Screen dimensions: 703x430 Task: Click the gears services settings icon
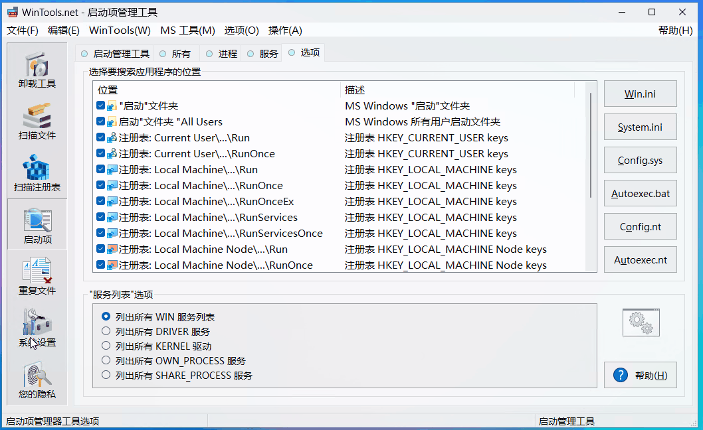641,322
